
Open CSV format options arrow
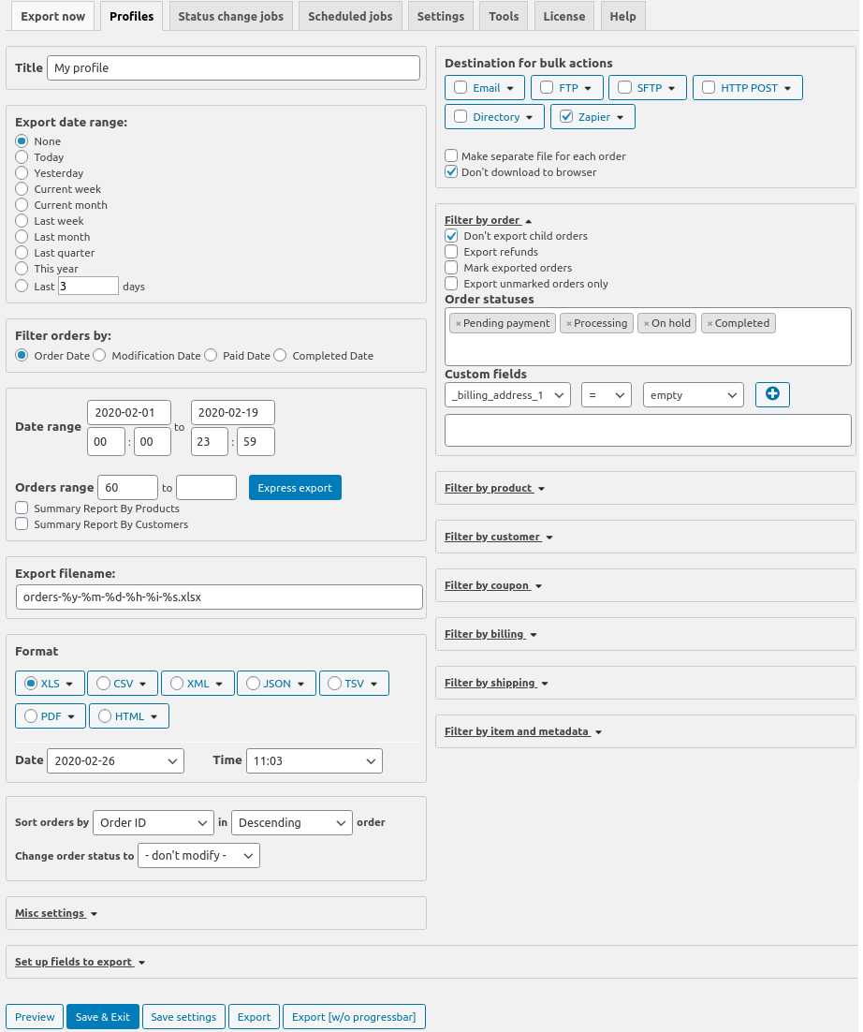142,684
